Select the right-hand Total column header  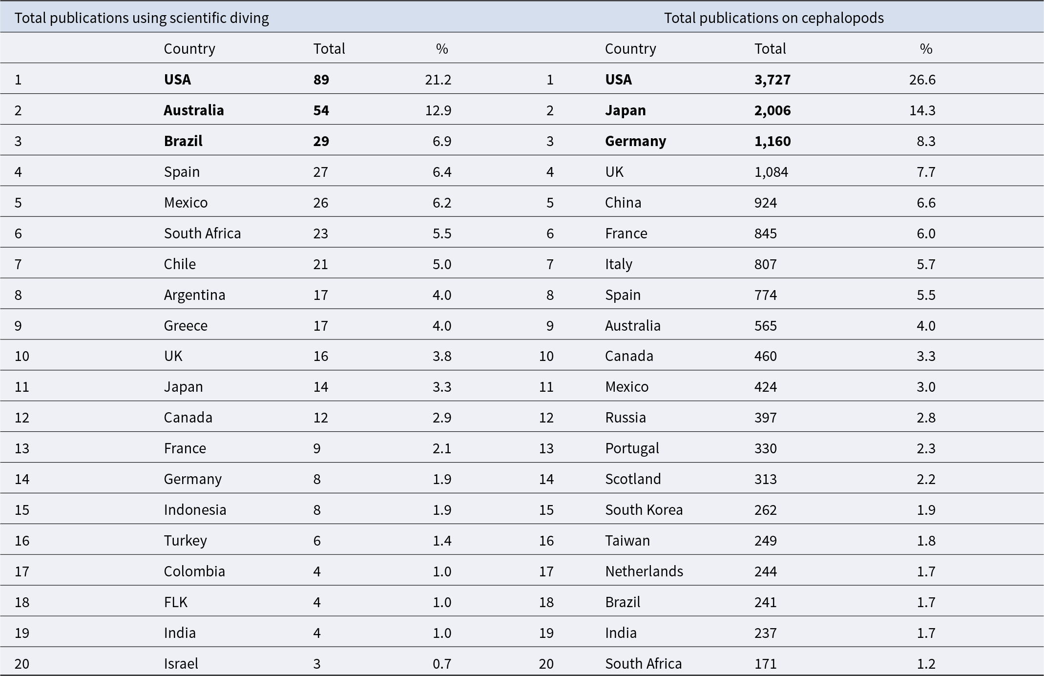click(x=770, y=49)
